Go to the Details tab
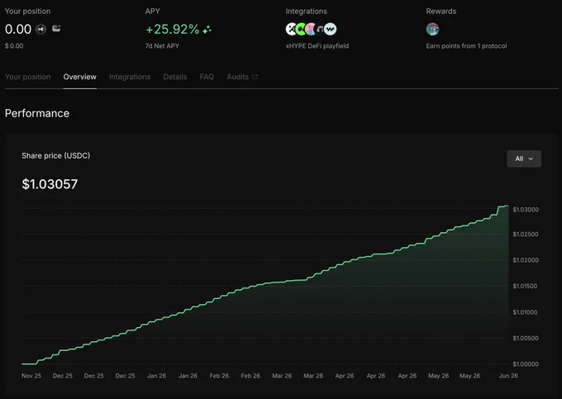Viewport: 562px width, 399px height. [175, 77]
